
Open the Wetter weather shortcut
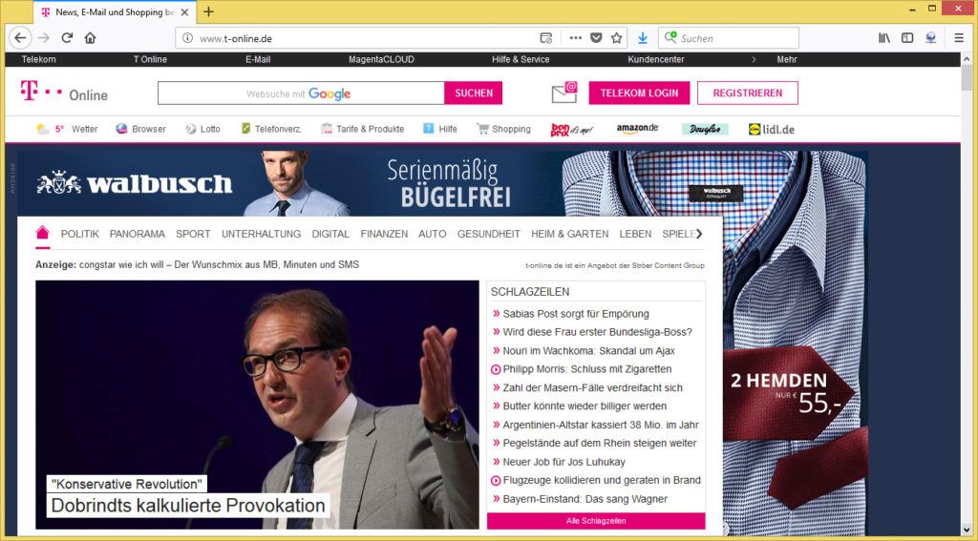[x=67, y=129]
